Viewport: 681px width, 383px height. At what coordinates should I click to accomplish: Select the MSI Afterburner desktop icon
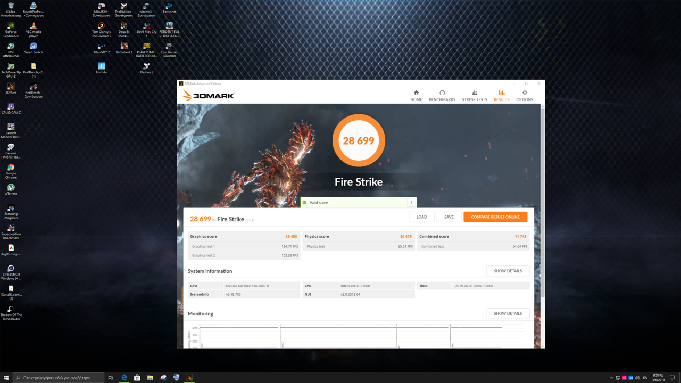(11, 50)
